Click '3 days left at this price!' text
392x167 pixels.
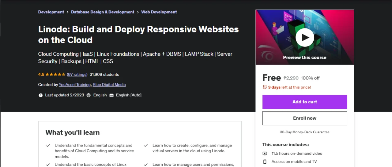[289, 87]
